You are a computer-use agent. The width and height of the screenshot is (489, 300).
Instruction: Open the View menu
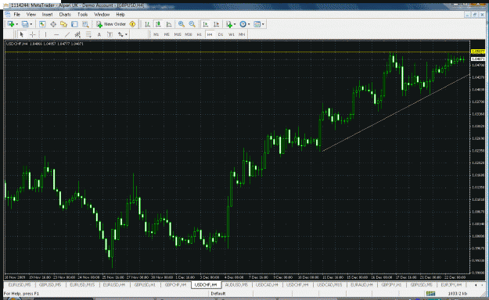[31, 14]
